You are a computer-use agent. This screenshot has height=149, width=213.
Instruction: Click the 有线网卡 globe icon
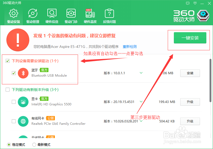[x=23, y=121]
